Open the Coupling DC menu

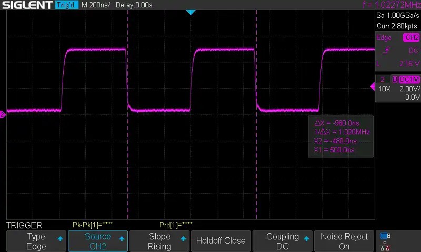[283, 241]
